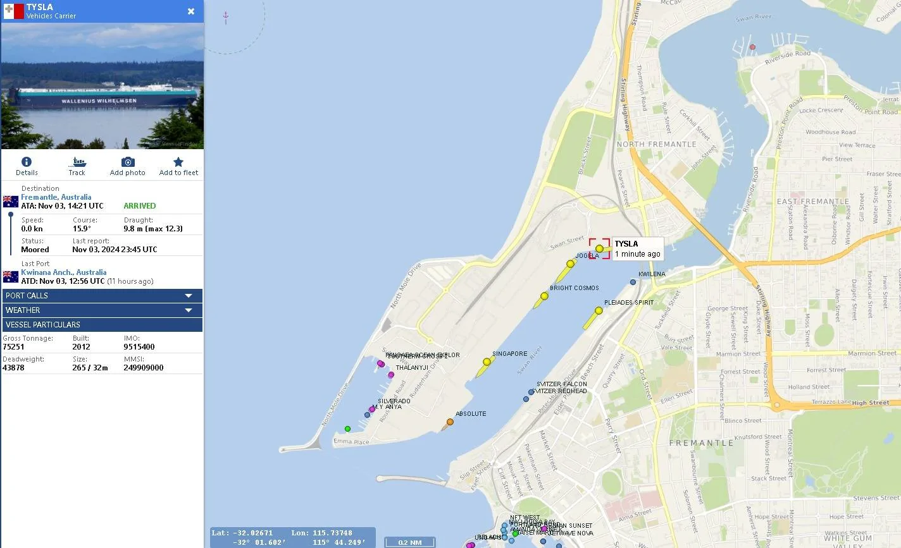Add TYSLA to fleet star icon
This screenshot has height=548, width=901.
(178, 162)
